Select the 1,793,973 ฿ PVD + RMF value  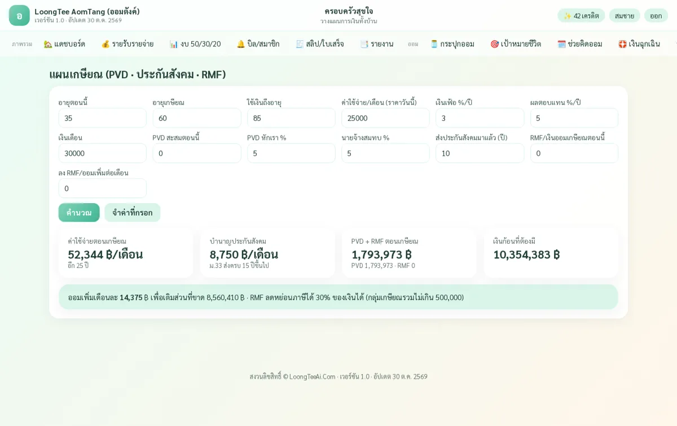click(381, 254)
